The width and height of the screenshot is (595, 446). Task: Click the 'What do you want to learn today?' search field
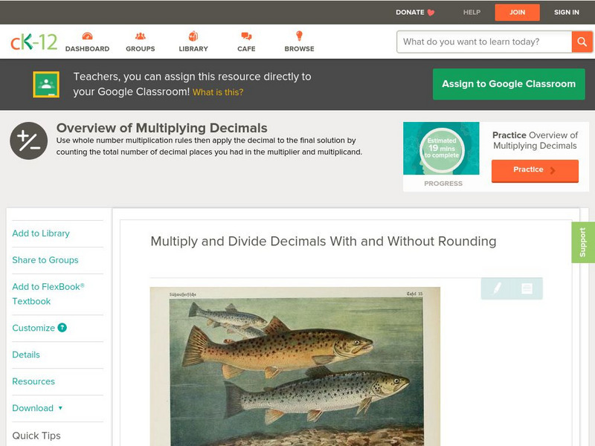(484, 42)
